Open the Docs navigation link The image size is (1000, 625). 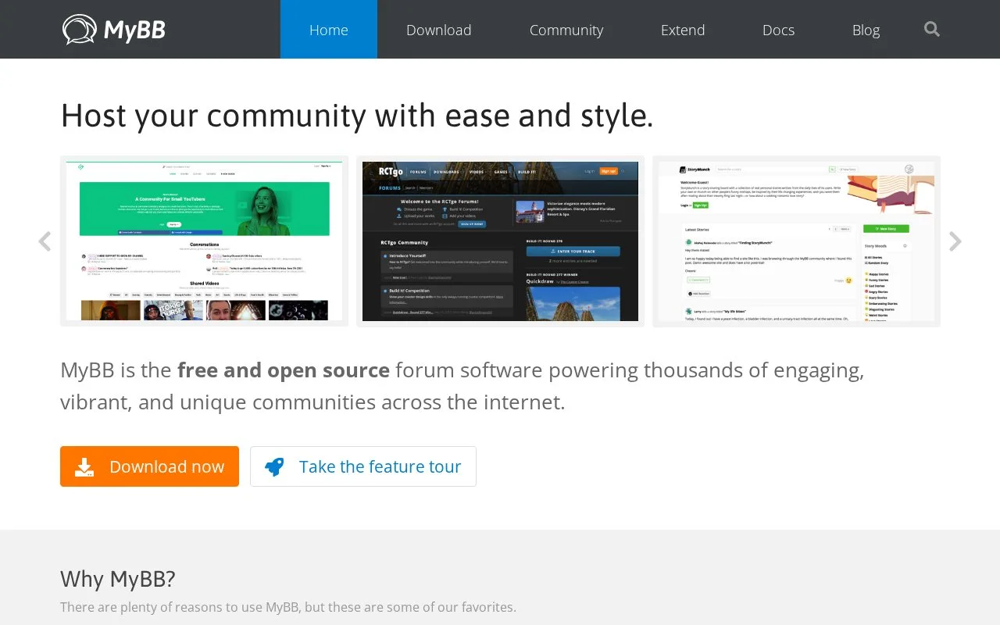778,30
